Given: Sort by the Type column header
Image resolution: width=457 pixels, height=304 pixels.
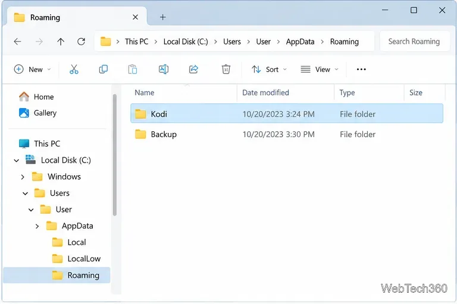Looking at the screenshot, I should (347, 93).
